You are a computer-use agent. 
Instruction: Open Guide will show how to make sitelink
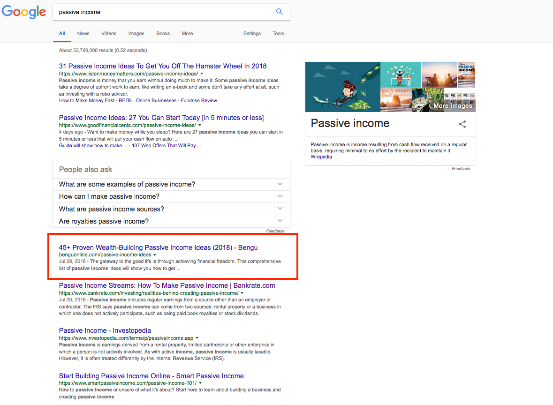click(93, 146)
